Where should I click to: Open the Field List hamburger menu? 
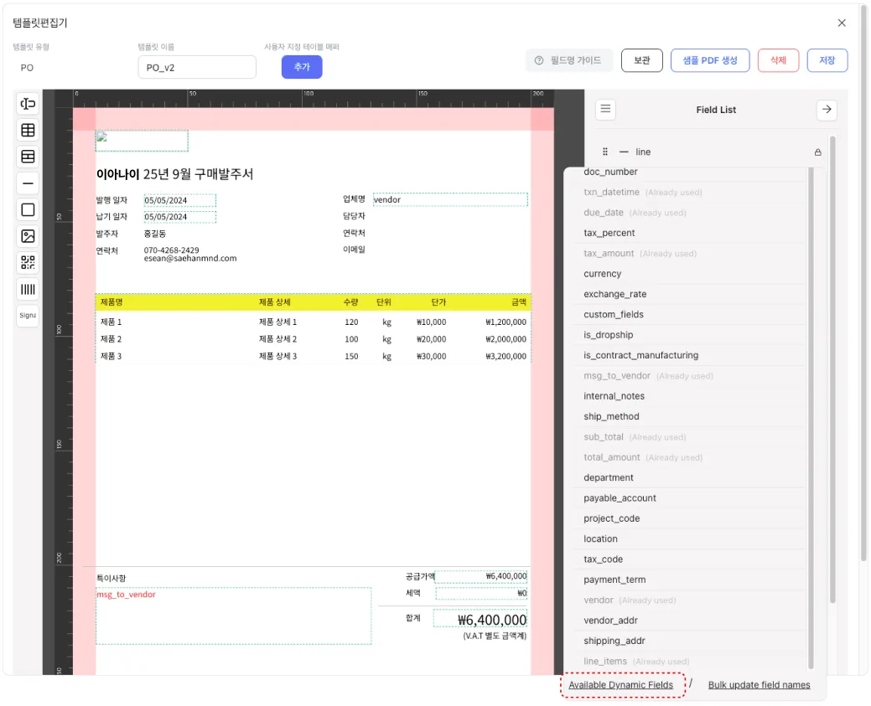(x=606, y=110)
